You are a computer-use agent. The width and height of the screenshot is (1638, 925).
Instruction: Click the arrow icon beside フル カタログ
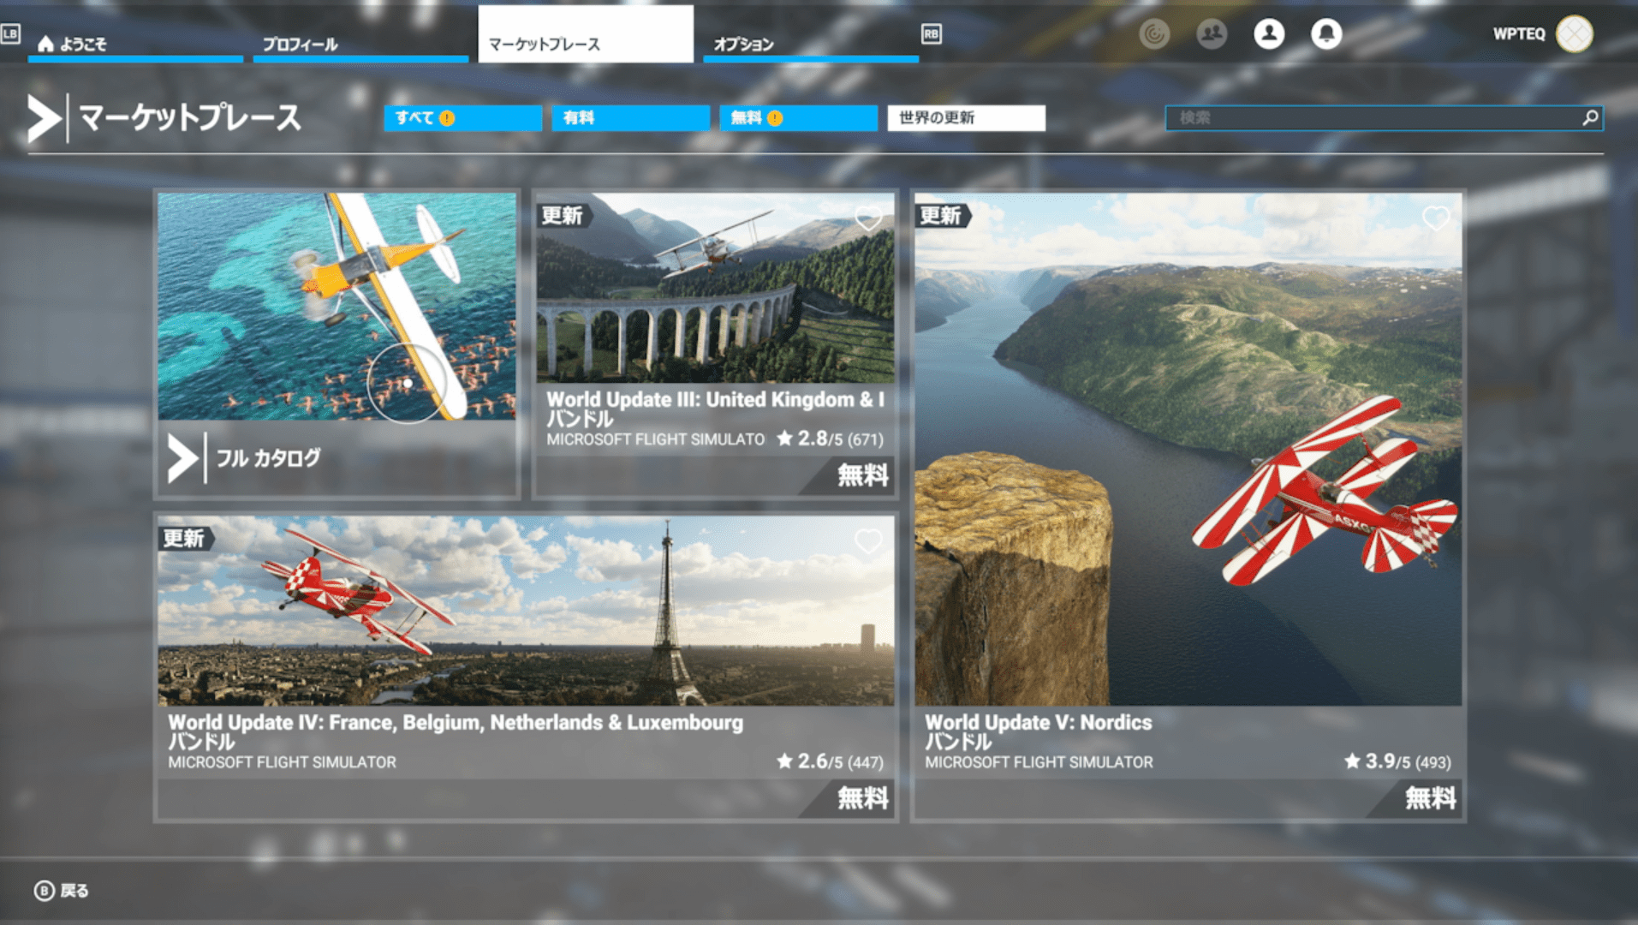point(182,458)
